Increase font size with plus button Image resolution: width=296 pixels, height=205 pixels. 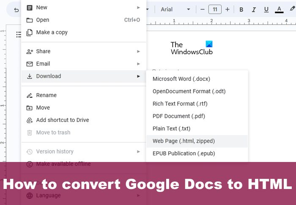(227, 9)
